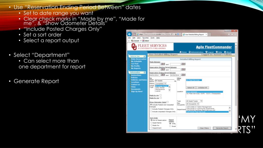Viewport: 263px width, 148px height.
Task: Click the refresh icon in address bar
Action: coord(180,34)
